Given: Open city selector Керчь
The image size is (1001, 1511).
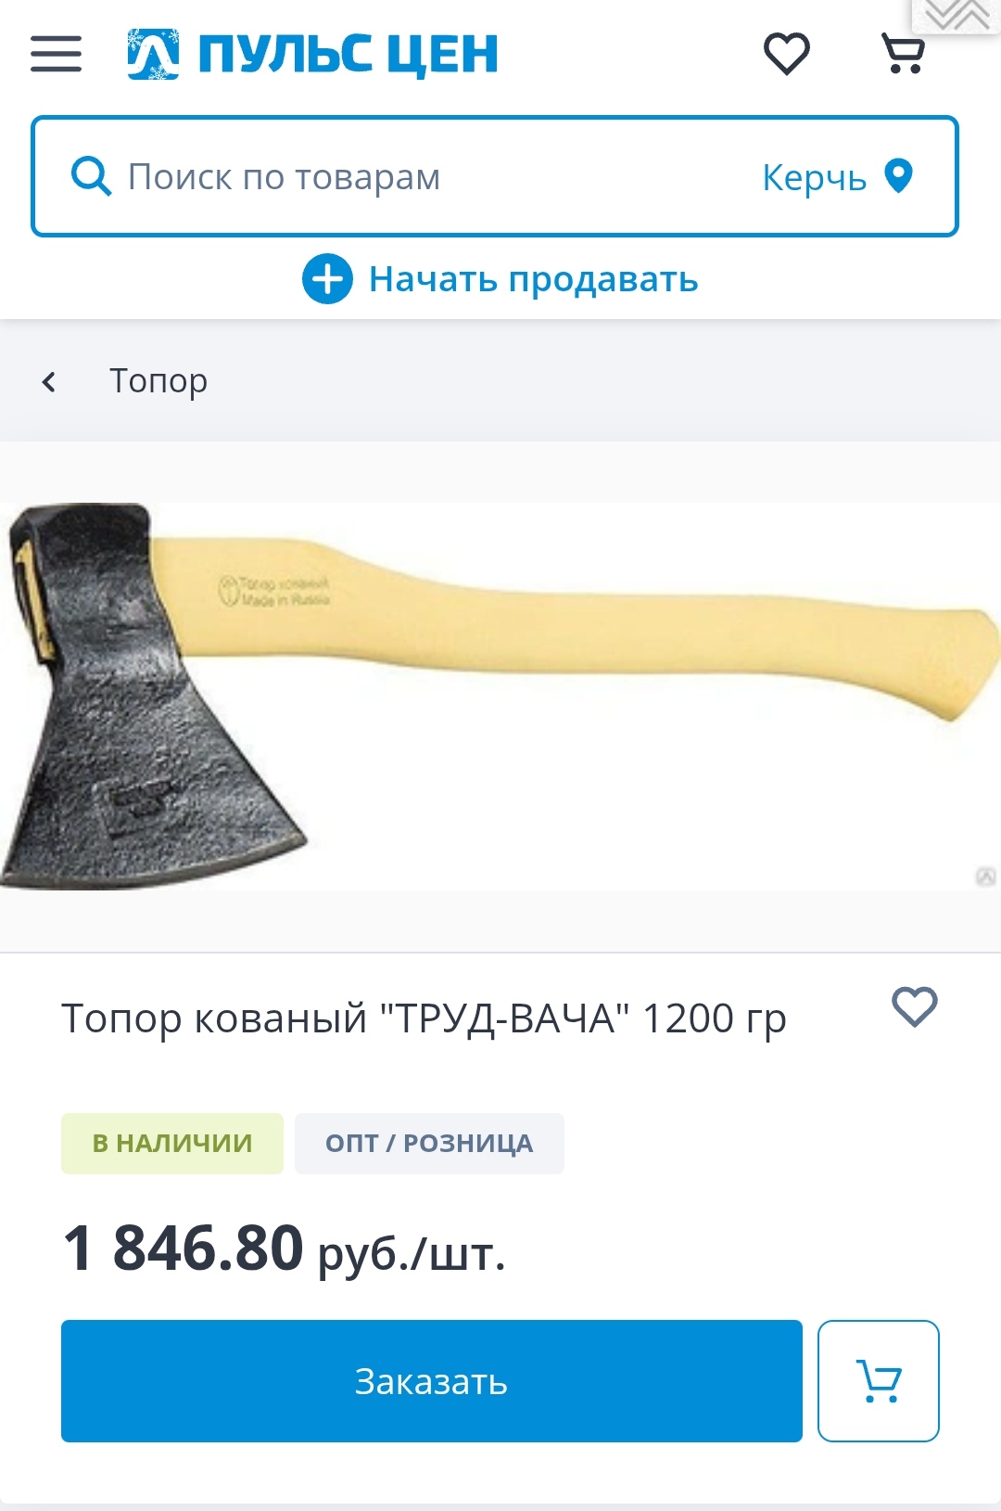Looking at the screenshot, I should point(815,176).
